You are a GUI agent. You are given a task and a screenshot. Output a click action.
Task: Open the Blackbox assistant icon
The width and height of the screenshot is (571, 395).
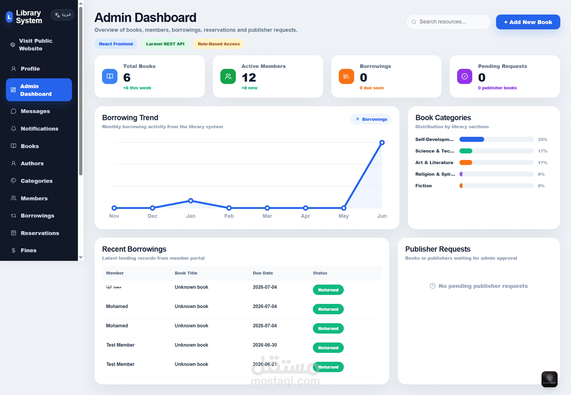tap(550, 379)
